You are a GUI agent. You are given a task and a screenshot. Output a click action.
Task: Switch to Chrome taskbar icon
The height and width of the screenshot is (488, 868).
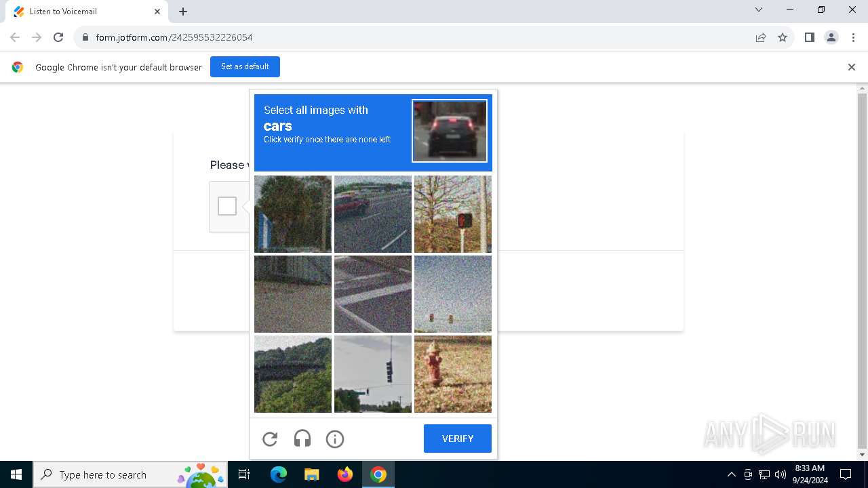pos(378,474)
